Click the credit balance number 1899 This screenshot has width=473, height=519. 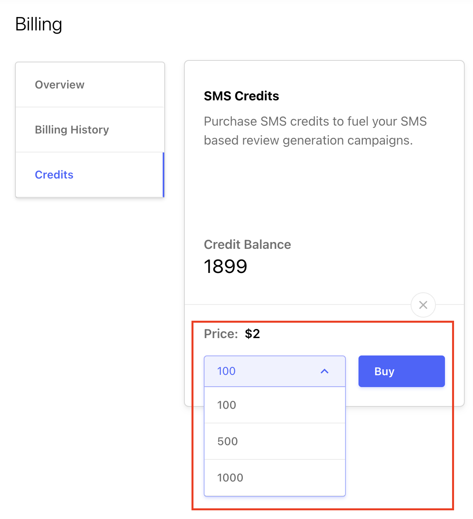(x=225, y=267)
